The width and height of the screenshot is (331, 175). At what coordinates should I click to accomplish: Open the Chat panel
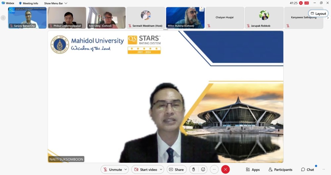click(307, 169)
